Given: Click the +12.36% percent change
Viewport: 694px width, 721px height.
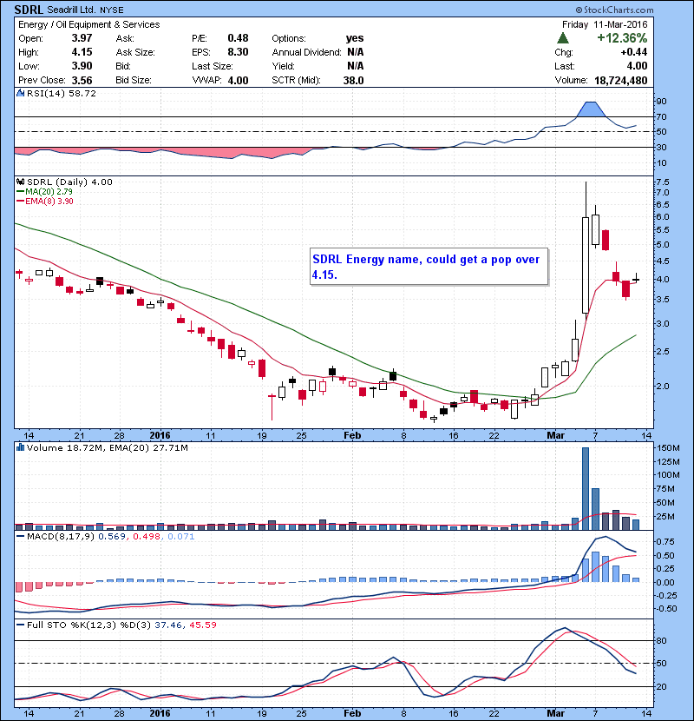Looking at the screenshot, I should (622, 37).
